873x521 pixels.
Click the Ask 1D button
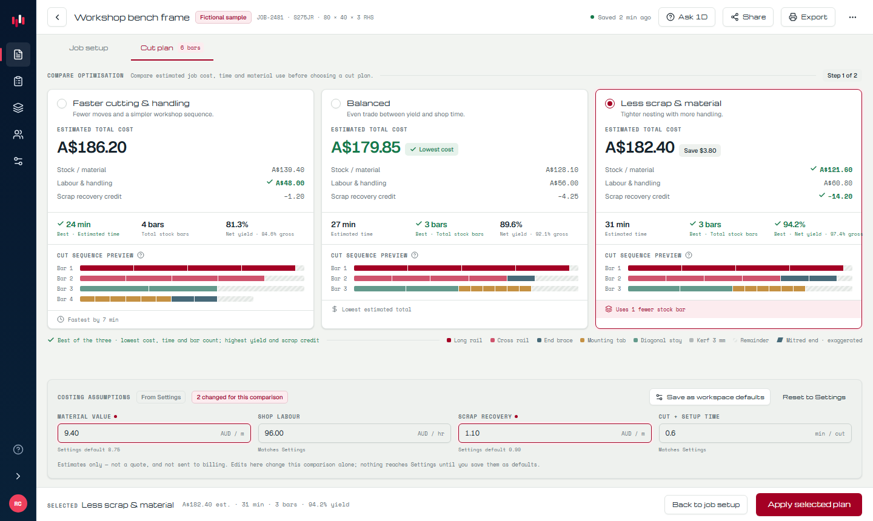[687, 17]
